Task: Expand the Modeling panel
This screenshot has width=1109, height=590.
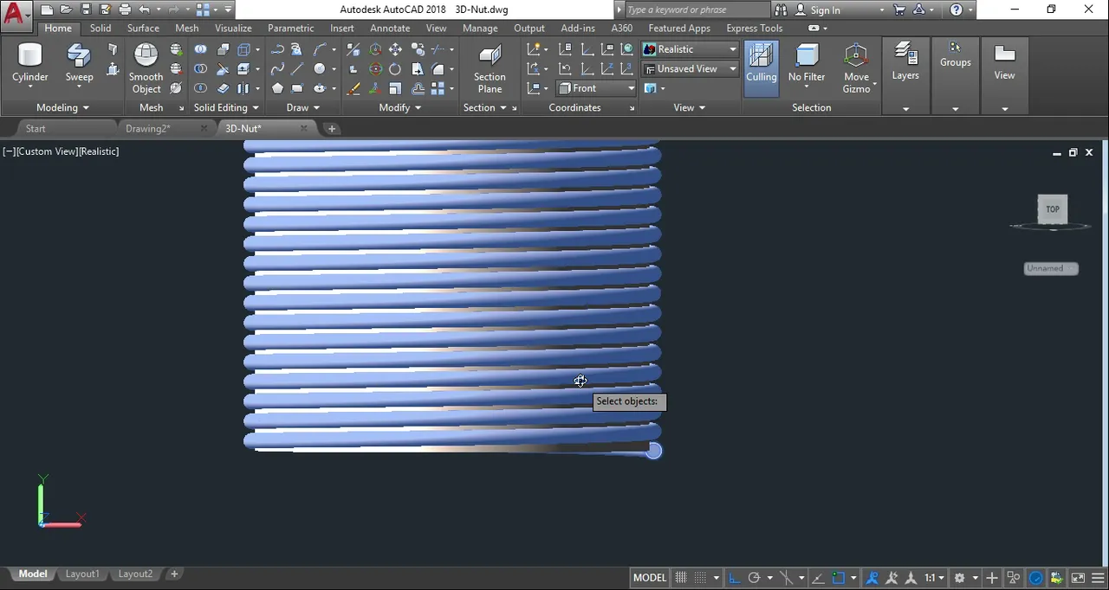Action: point(62,107)
